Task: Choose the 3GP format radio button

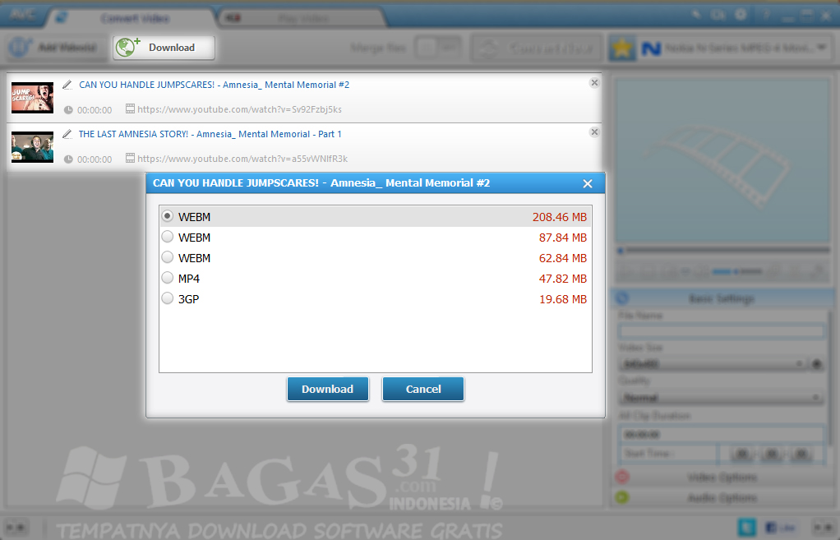Action: pyautogui.click(x=168, y=298)
